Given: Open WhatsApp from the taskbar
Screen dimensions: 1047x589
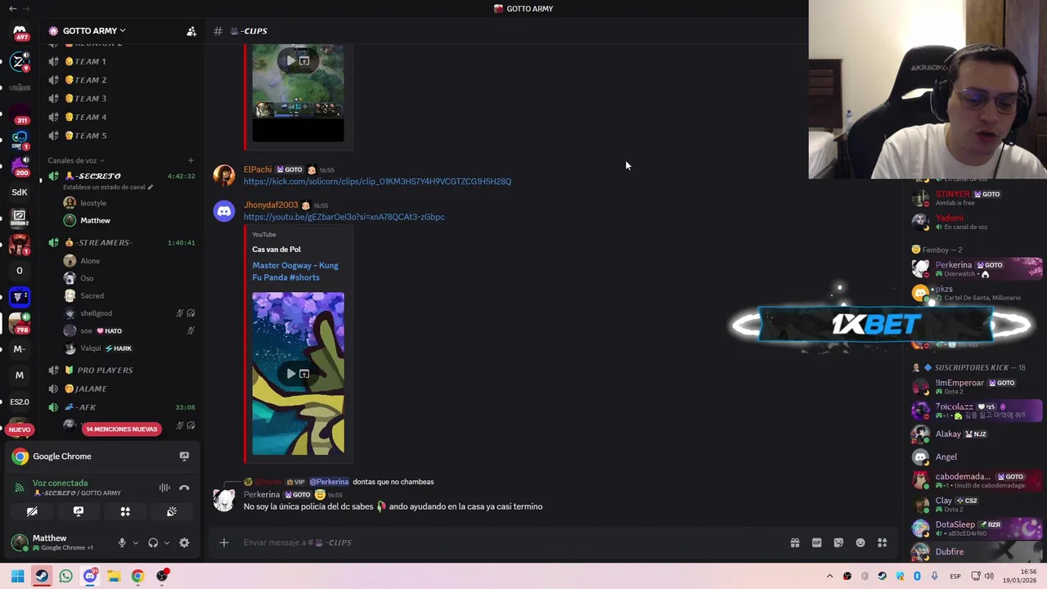Looking at the screenshot, I should point(65,576).
